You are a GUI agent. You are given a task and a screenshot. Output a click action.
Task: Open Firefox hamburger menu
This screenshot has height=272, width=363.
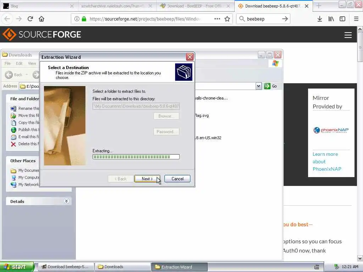[356, 19]
